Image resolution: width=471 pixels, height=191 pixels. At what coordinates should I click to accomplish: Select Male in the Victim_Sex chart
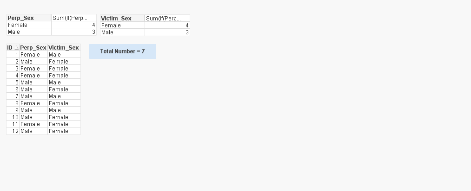click(108, 32)
